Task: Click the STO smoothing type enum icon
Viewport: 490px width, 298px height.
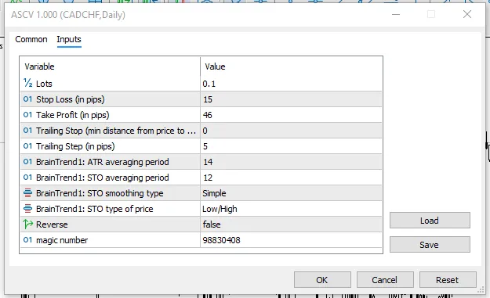Action: (x=27, y=193)
